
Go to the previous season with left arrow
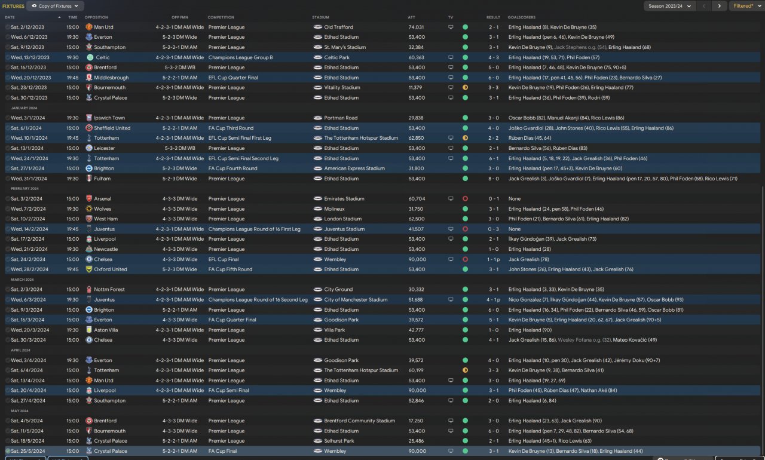tap(704, 6)
